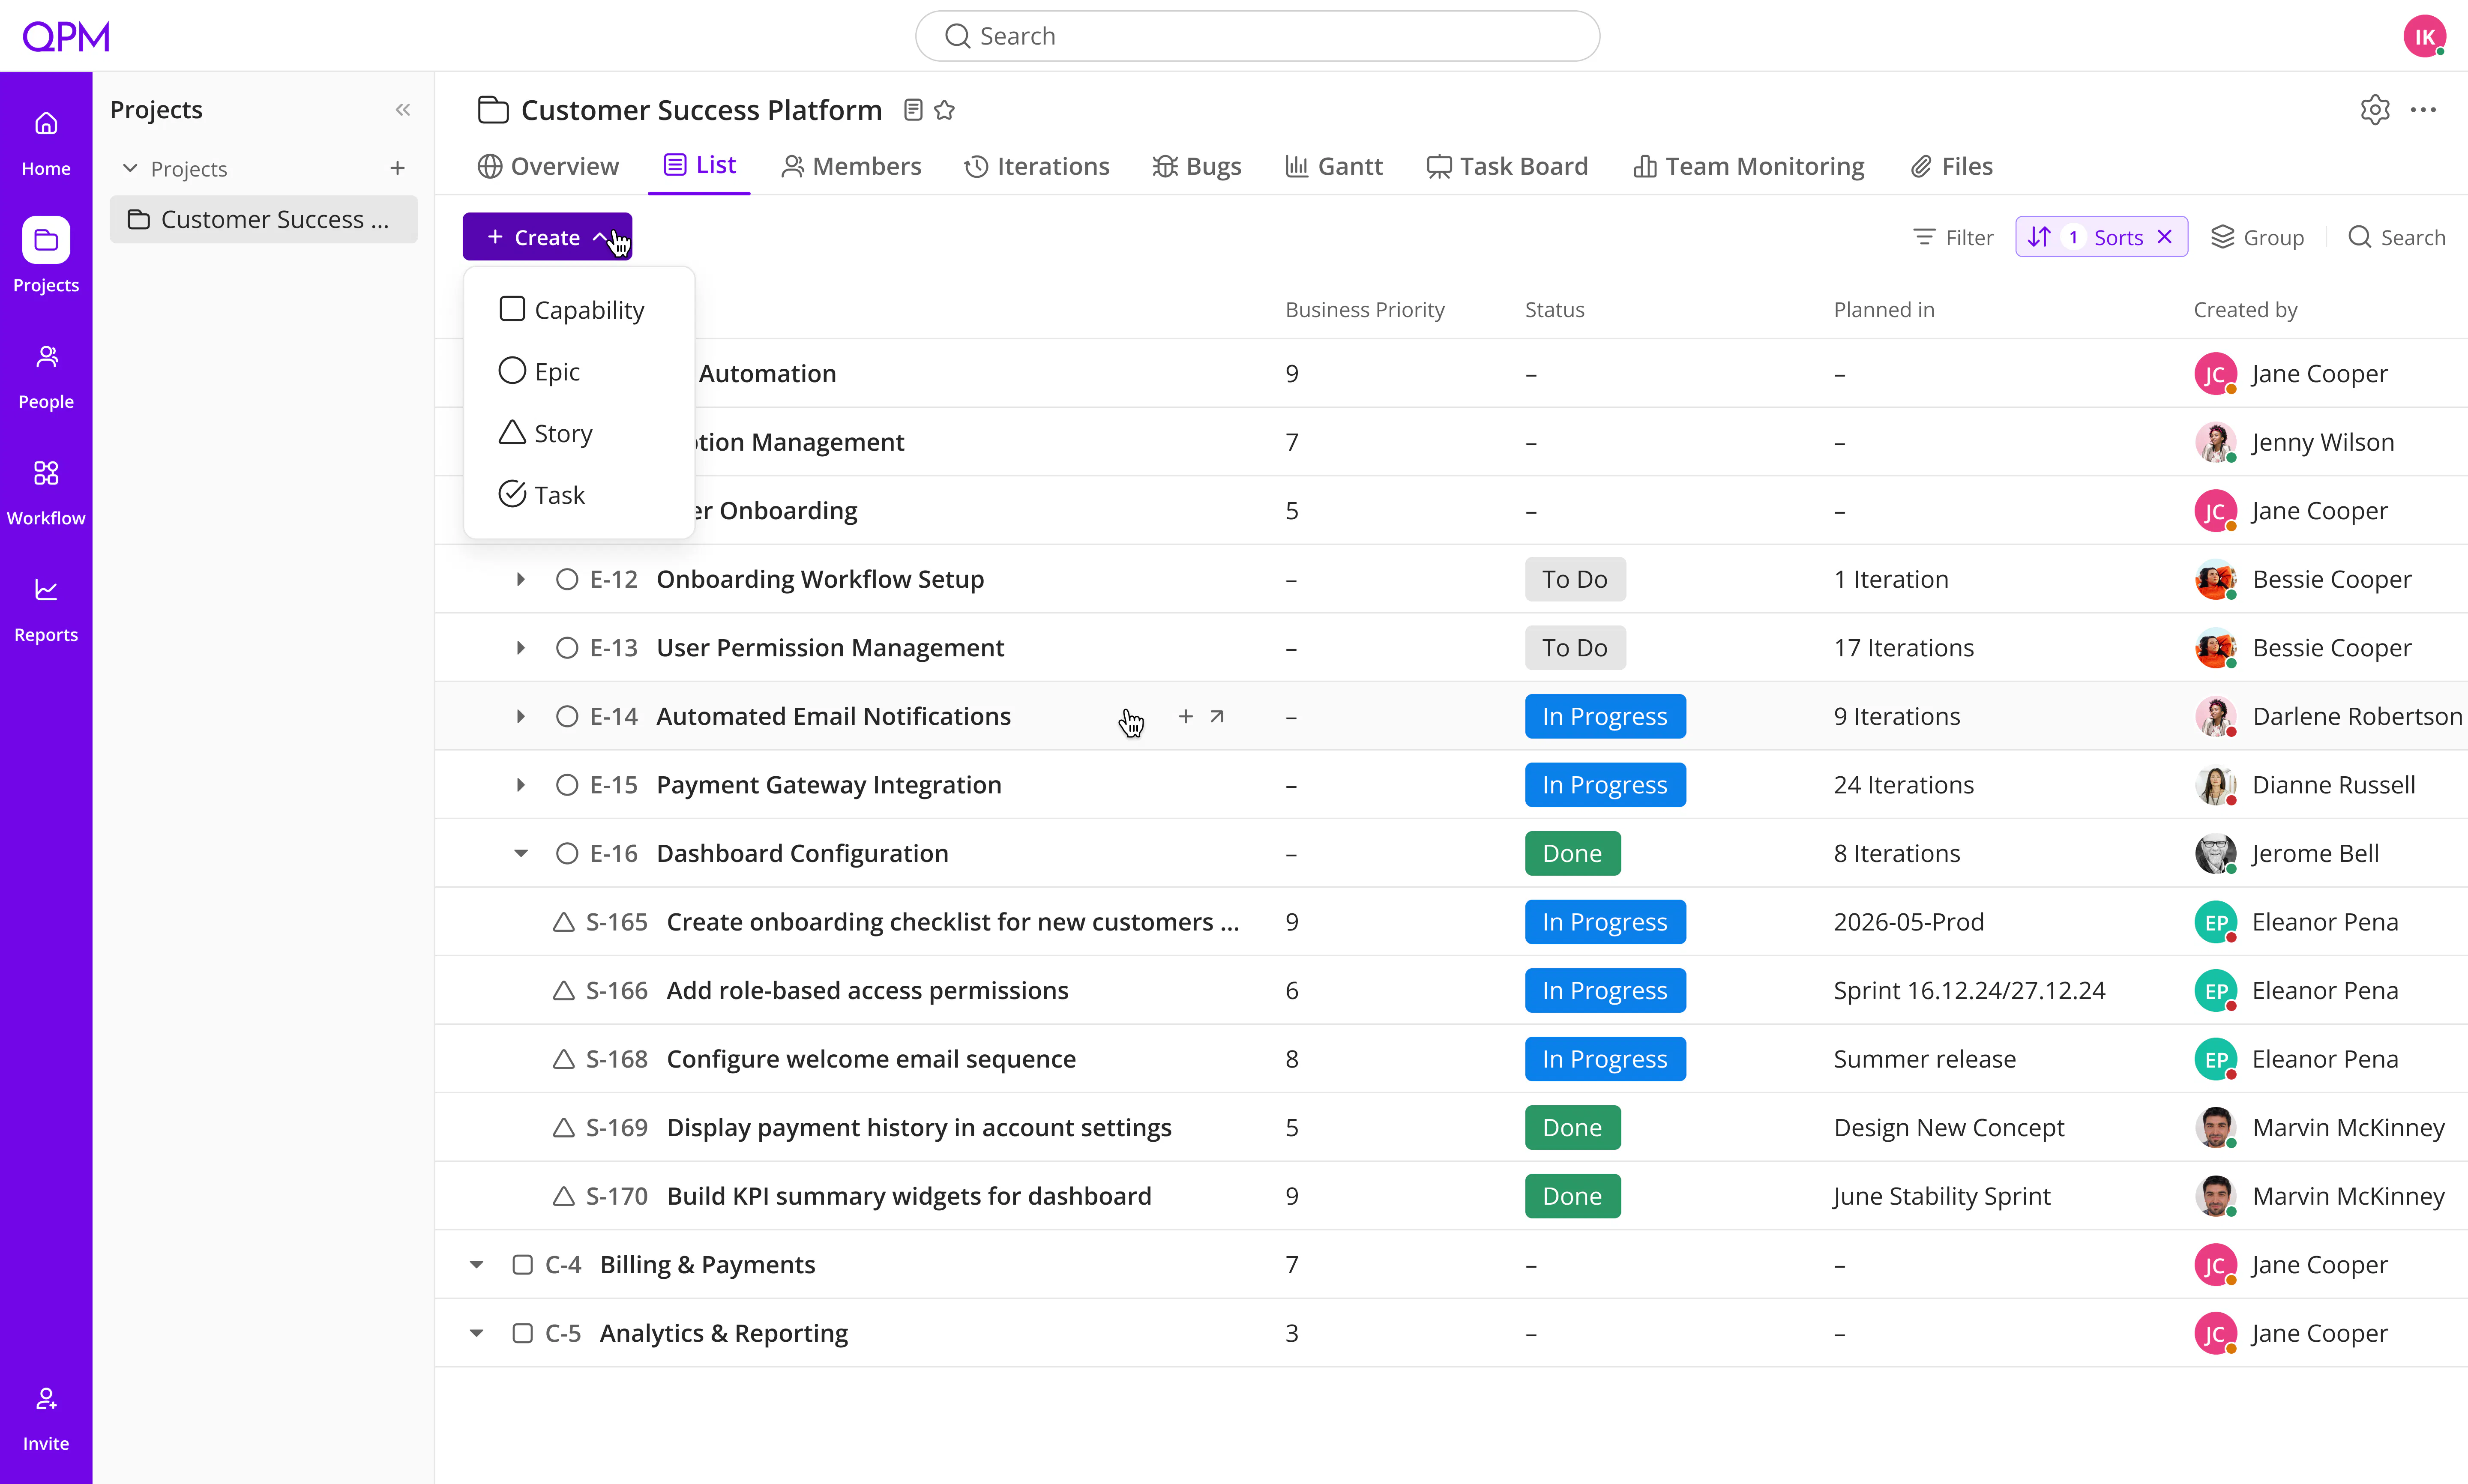Click Dianne Russell's avatar
Screen dimensions: 2468x1484
click(x=2216, y=785)
